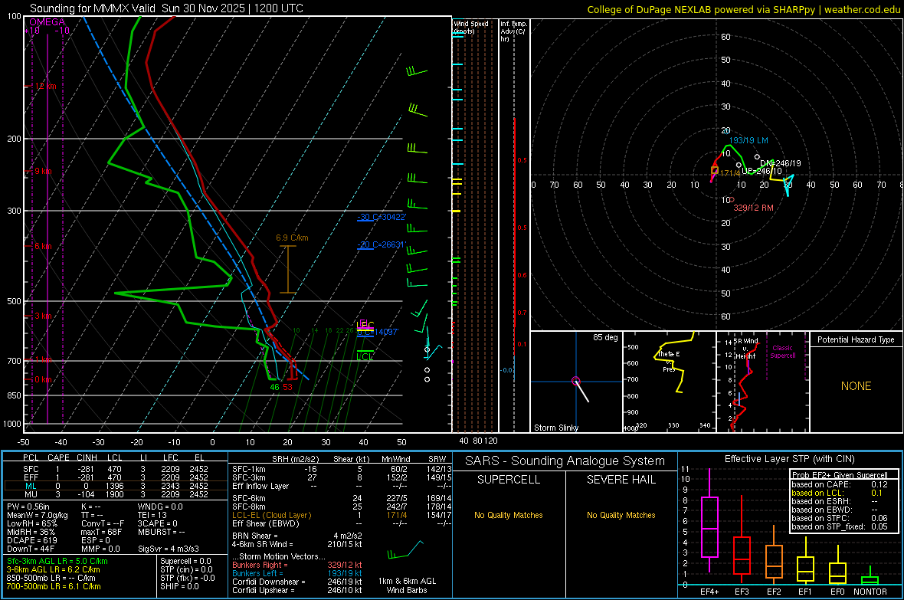The width and height of the screenshot is (904, 600).
Task: Click the 'maxT = 68F' value
Action: tap(101, 532)
